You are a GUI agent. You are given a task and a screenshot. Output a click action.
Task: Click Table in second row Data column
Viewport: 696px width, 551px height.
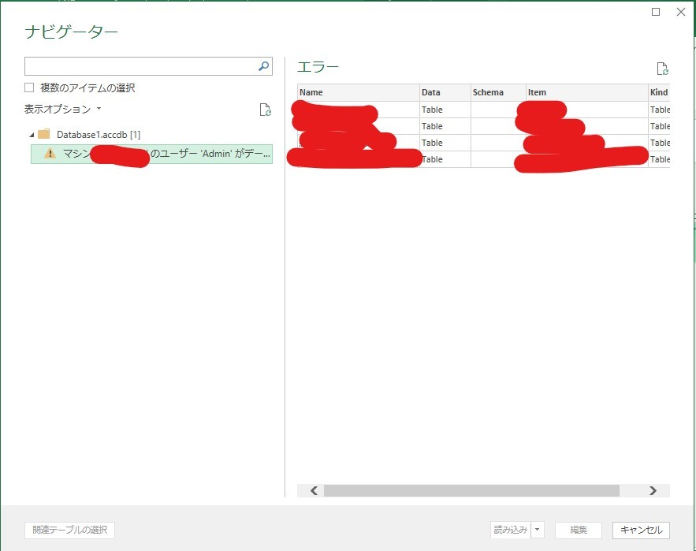point(432,127)
